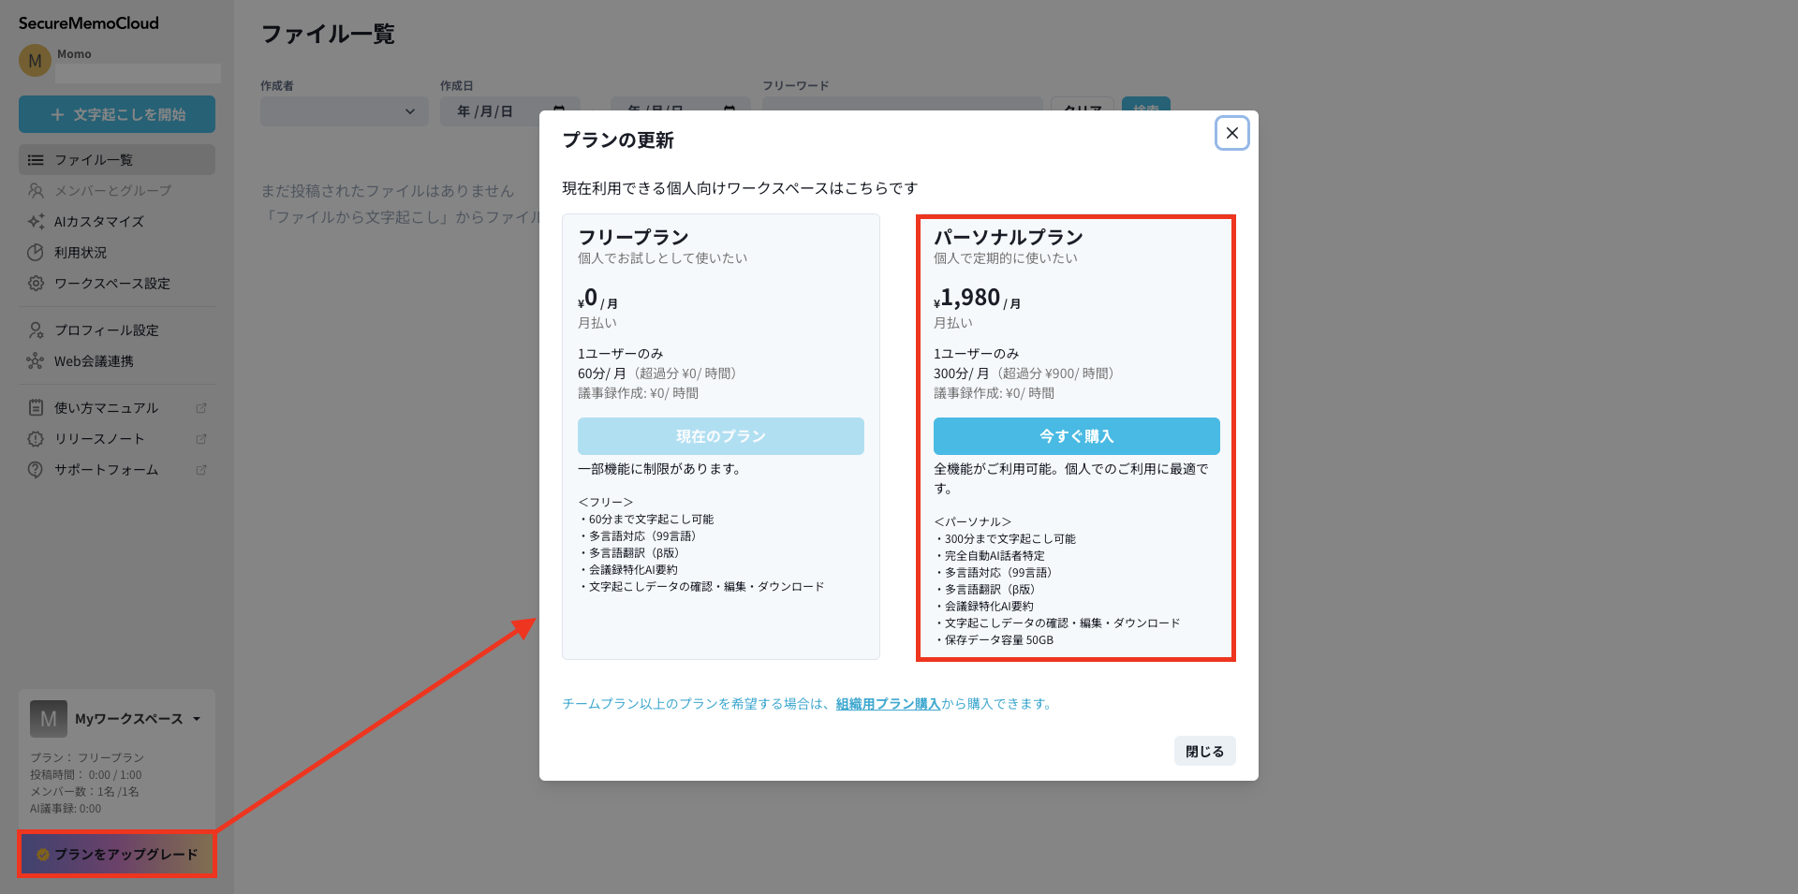Click プランをアップグレード in sidebar
The image size is (1798, 894).
click(x=117, y=854)
